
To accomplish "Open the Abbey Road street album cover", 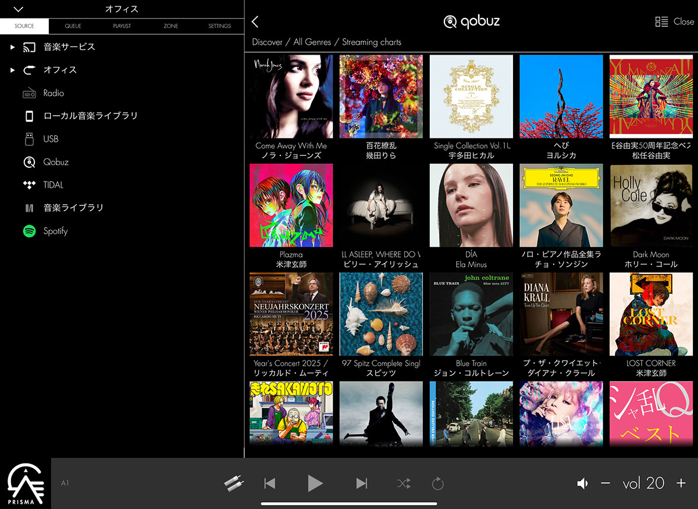I will (471, 414).
